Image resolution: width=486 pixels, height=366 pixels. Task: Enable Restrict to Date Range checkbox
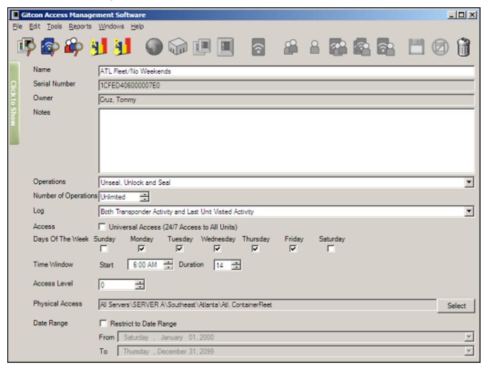[x=103, y=324]
